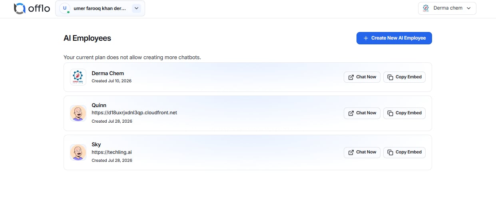Expand the umer farooq khan account dropdown

click(x=136, y=8)
